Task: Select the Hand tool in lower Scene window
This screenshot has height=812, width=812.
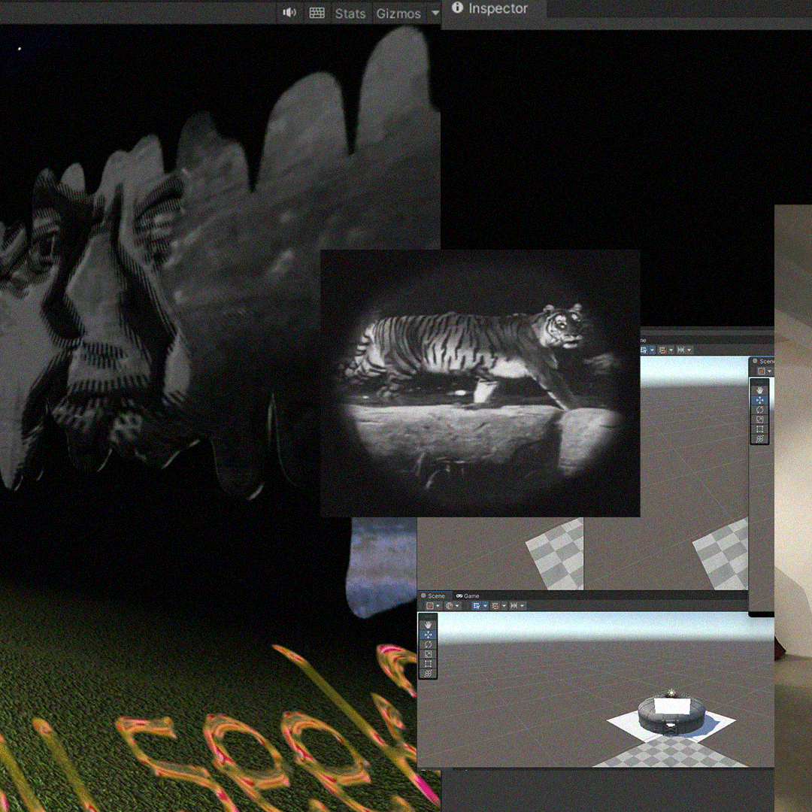Action: click(428, 625)
